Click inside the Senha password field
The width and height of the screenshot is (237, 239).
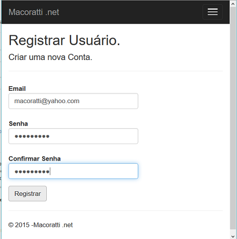pos(73,136)
